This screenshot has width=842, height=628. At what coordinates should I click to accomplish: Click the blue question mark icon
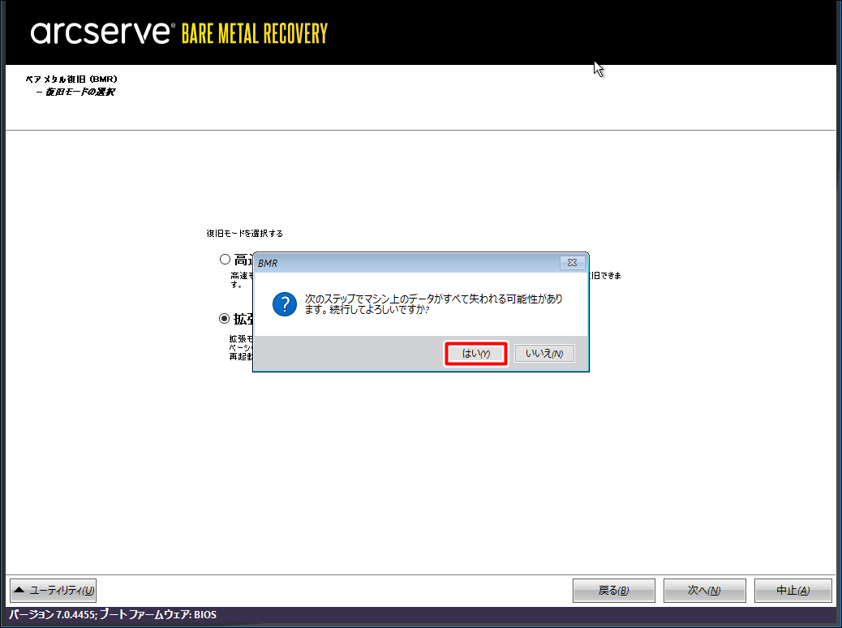coord(285,304)
